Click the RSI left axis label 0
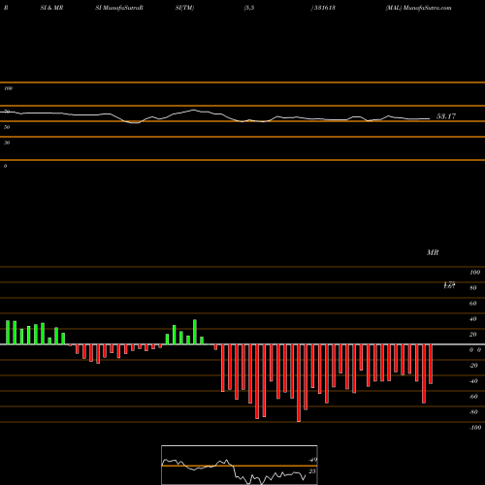The height and width of the screenshot is (485, 485). (5, 166)
